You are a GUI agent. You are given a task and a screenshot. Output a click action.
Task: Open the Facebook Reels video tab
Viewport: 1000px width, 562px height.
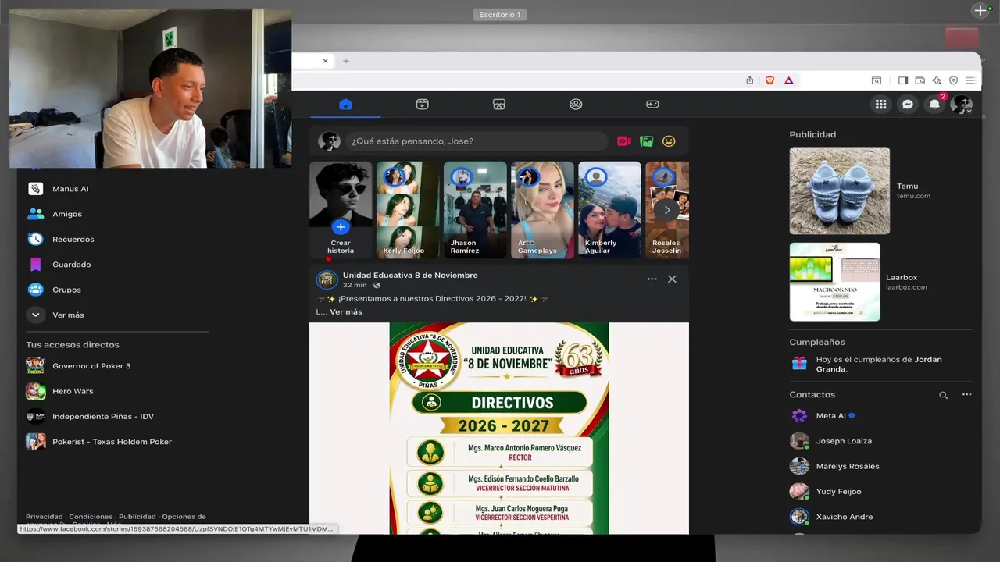(422, 104)
